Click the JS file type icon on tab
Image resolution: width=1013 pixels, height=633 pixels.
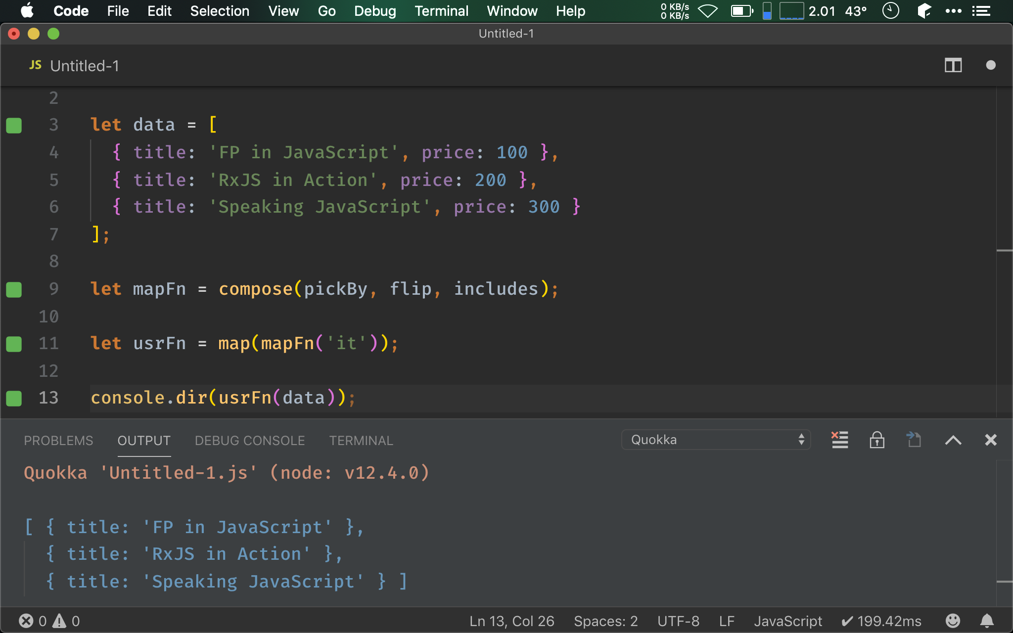tap(36, 65)
